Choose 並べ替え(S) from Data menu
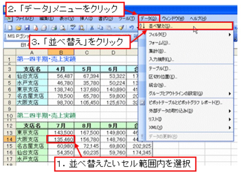241x174 pixels. pyautogui.click(x=186, y=26)
